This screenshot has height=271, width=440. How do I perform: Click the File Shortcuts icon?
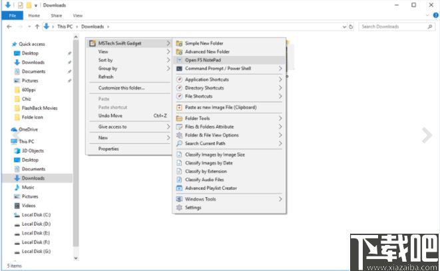point(179,97)
